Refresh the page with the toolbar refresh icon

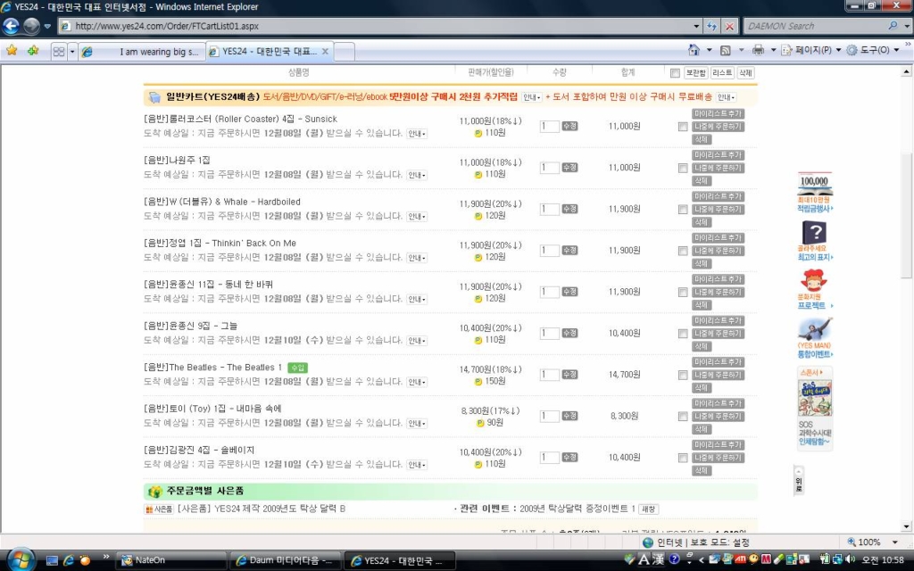tap(711, 26)
